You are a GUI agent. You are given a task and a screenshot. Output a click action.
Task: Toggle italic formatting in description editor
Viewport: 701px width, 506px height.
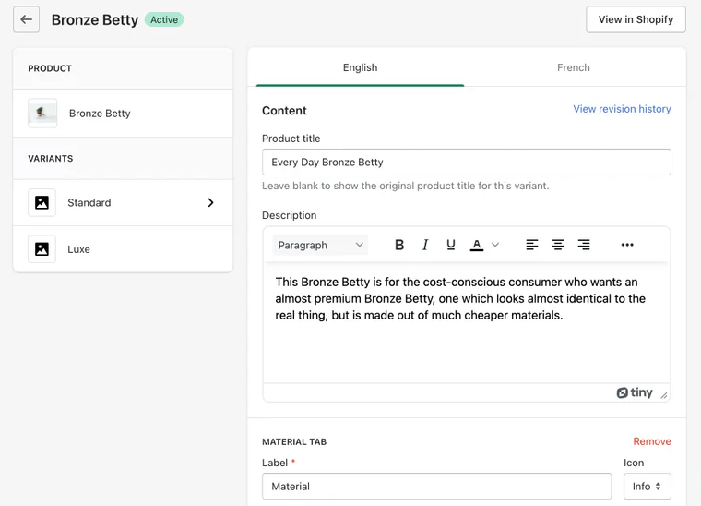[425, 245]
